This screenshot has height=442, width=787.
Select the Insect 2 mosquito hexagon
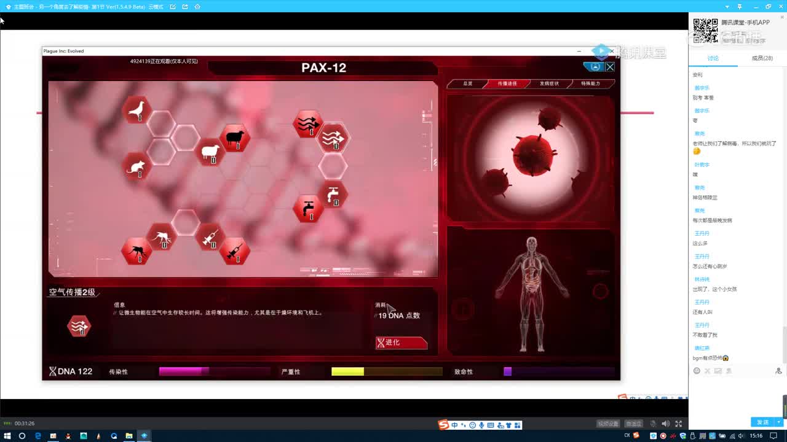[161, 237]
